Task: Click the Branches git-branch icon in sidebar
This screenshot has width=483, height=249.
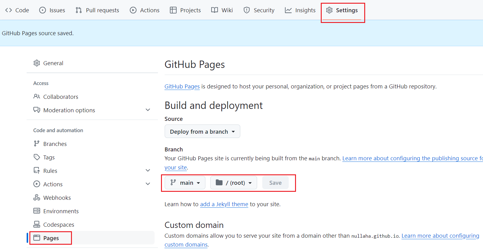Action: [37, 143]
